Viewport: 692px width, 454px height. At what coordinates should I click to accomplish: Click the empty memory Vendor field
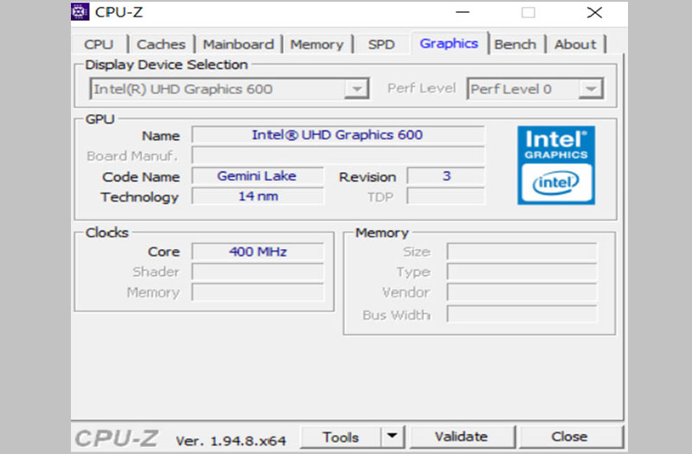click(x=522, y=292)
